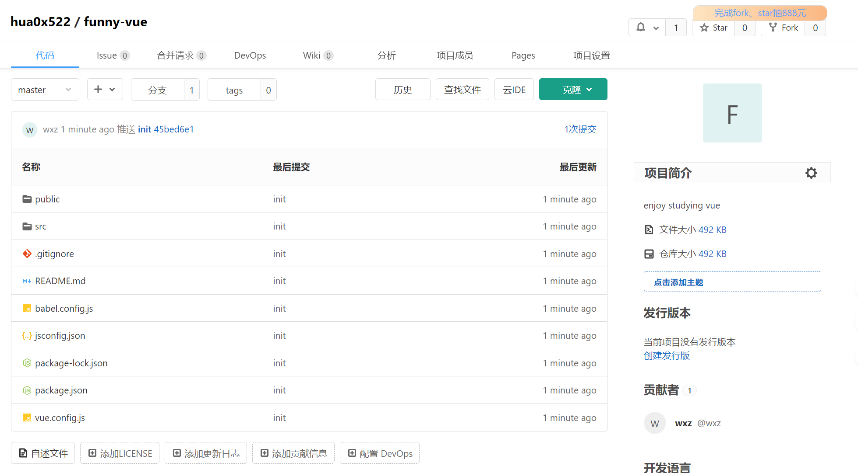Open the master branch dropdown
The width and height of the screenshot is (858, 473).
click(44, 89)
